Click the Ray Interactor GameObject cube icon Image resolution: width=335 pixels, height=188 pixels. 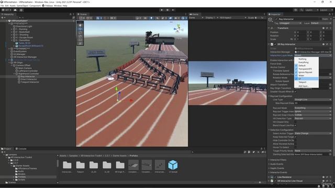(x=270, y=20)
